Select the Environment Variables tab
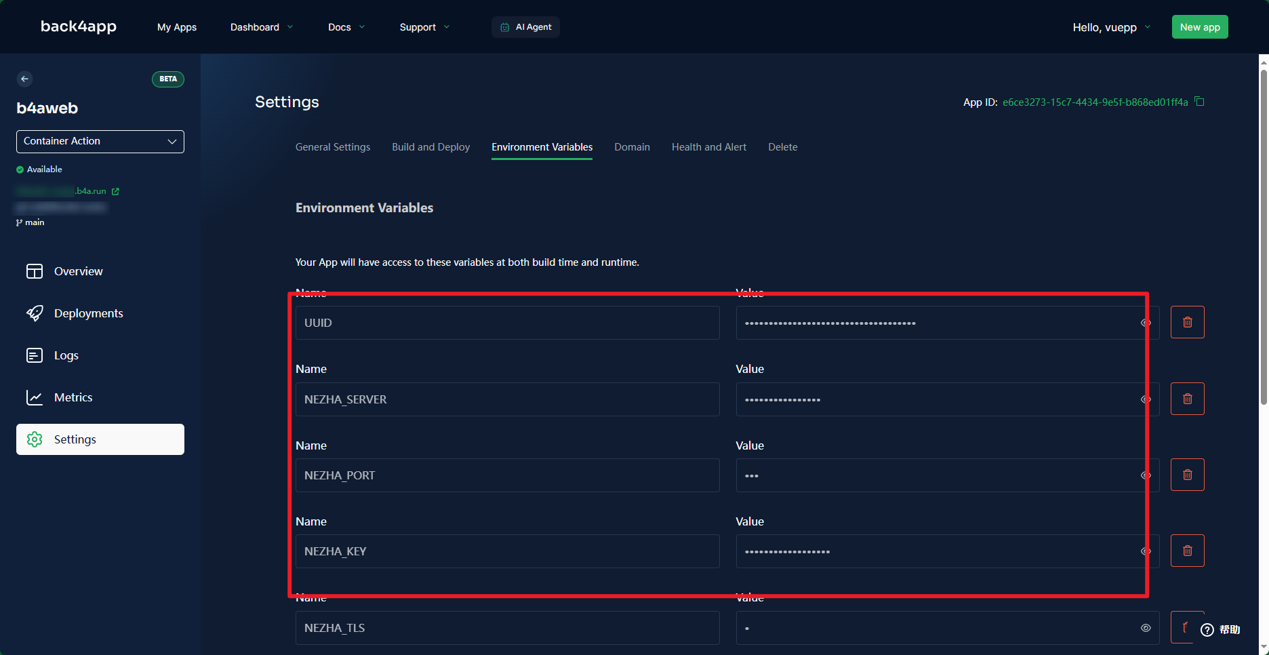 coord(542,147)
